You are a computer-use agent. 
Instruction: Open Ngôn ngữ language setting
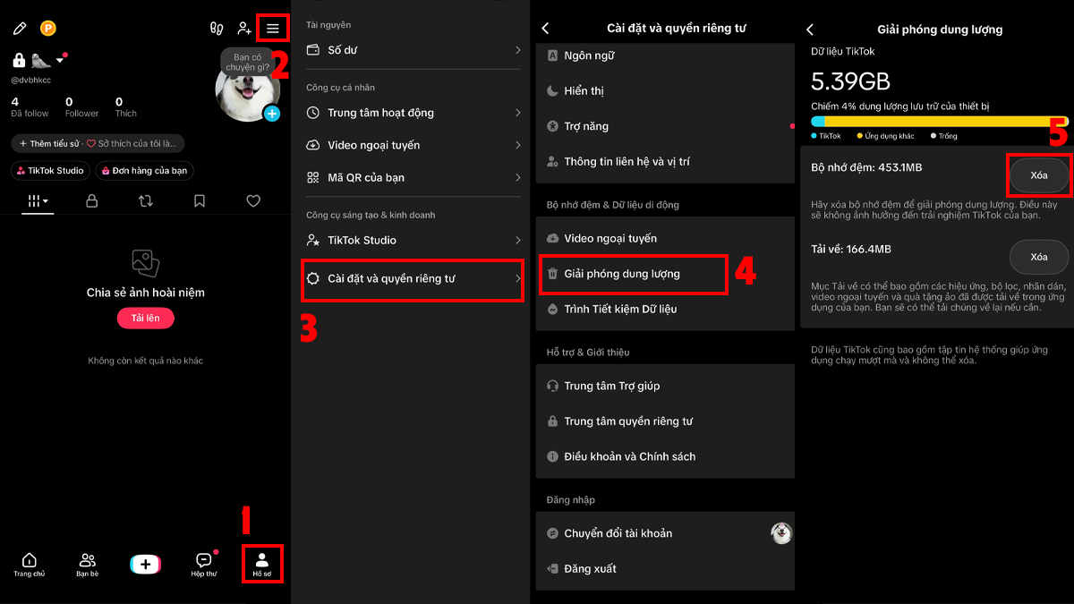(x=665, y=55)
